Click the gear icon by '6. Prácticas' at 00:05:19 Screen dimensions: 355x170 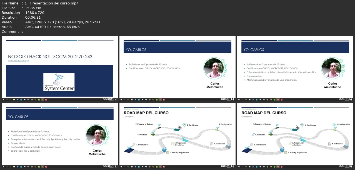pyautogui.click(x=253, y=134)
